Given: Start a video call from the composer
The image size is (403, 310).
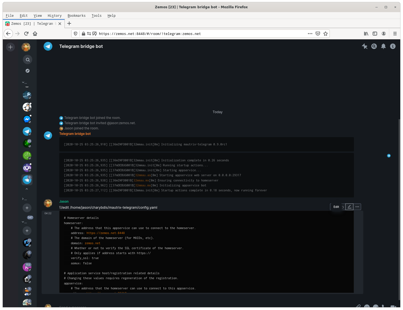Looking at the screenshot, I should [393, 306].
